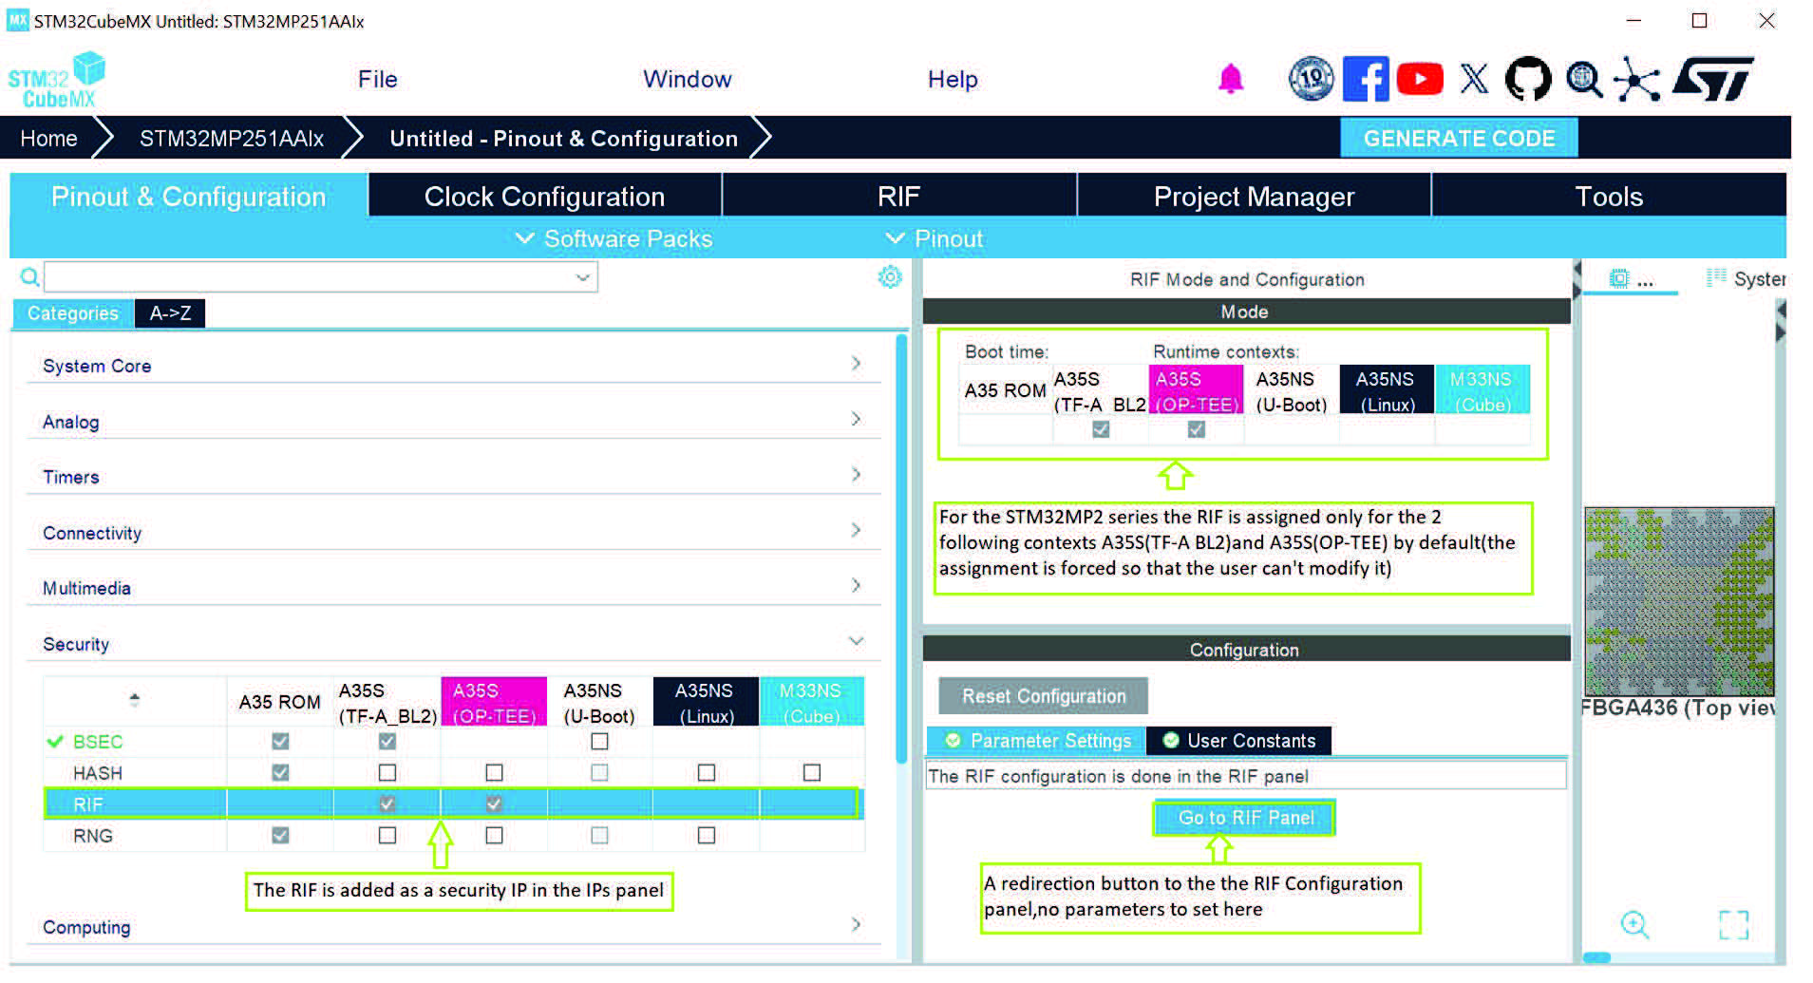Switch to the Clock Configuration tab
Image resolution: width=1813 pixels, height=983 pixels.
click(545, 197)
